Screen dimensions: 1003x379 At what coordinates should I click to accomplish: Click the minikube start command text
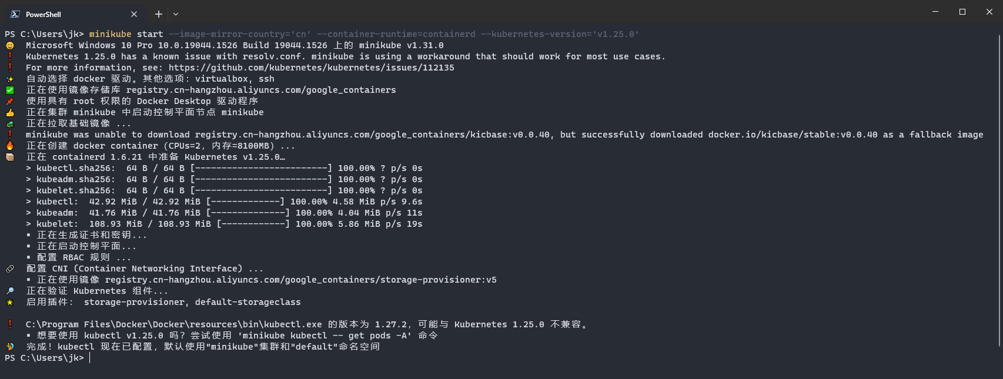pos(126,34)
